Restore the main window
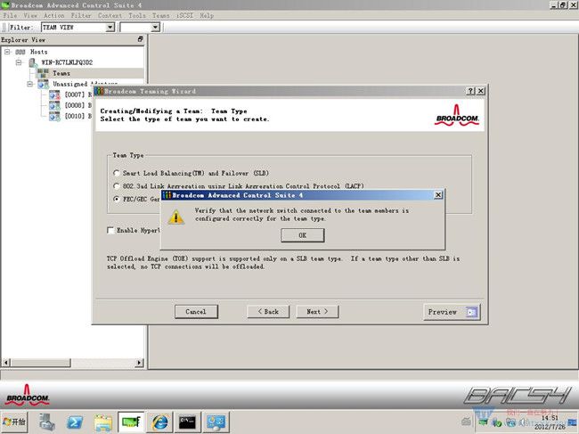Image resolution: width=579 pixels, height=434 pixels. click(x=563, y=4)
